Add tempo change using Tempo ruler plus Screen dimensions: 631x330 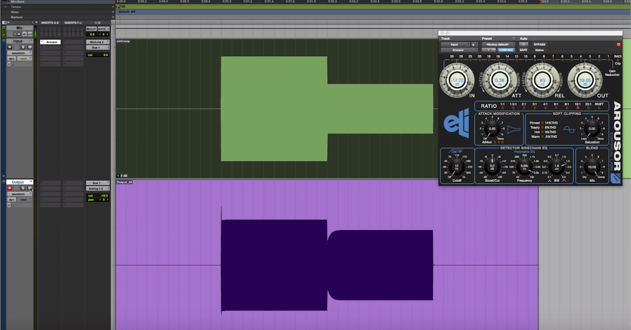click(113, 7)
